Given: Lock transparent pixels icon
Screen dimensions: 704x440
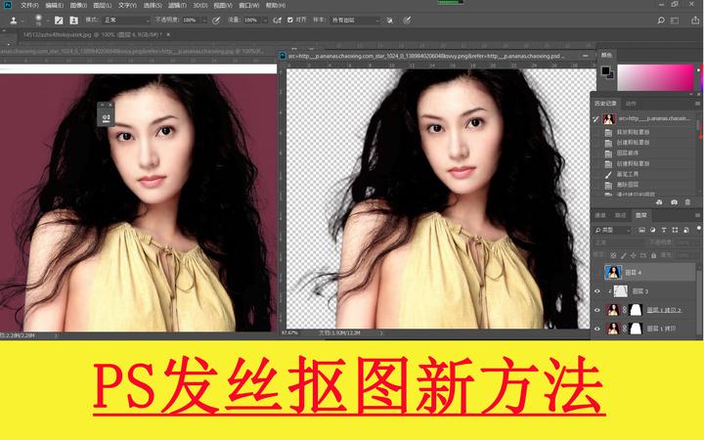Looking at the screenshot, I should pyautogui.click(x=613, y=255).
